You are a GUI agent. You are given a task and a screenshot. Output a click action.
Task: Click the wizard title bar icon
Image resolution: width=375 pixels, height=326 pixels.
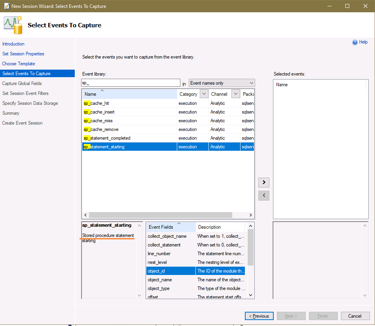pos(6,6)
